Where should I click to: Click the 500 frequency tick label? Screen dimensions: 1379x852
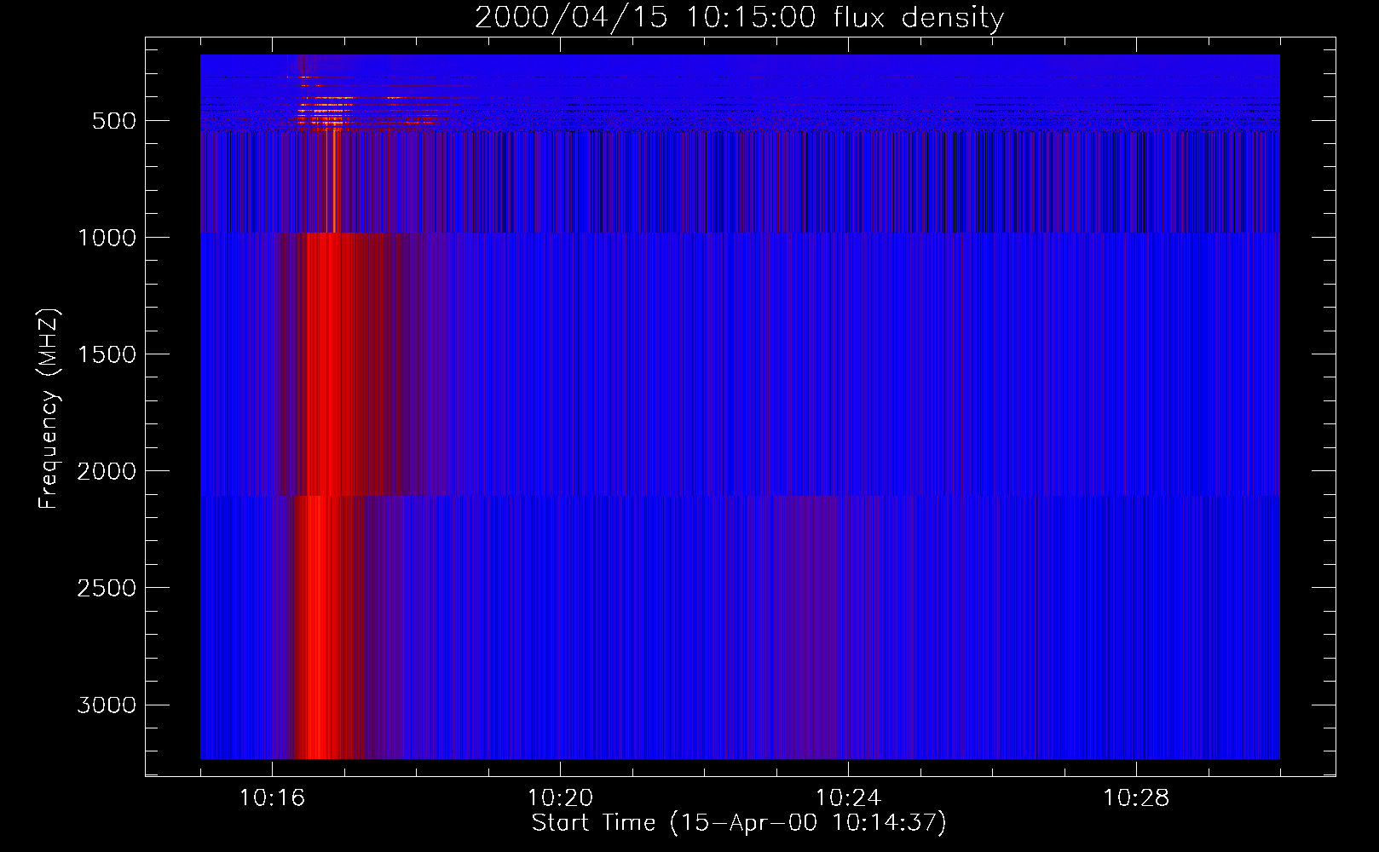114,121
